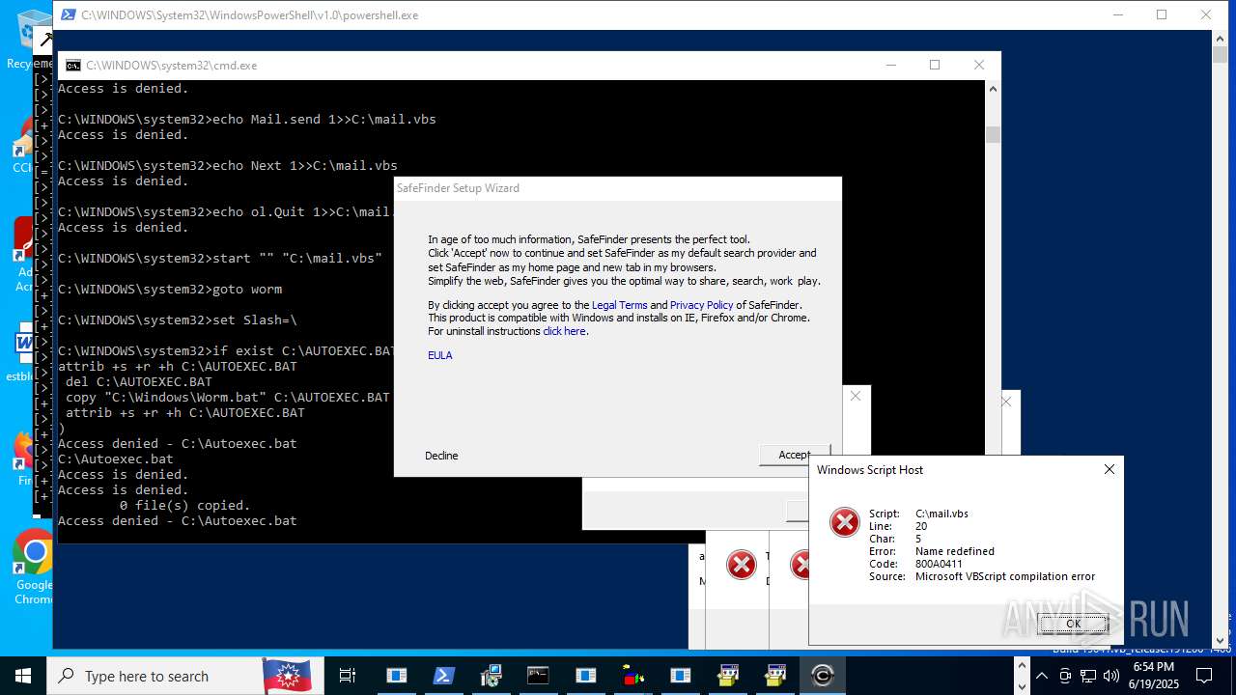Minimize the cmd.exe window
Image resolution: width=1236 pixels, height=695 pixels.
890,65
